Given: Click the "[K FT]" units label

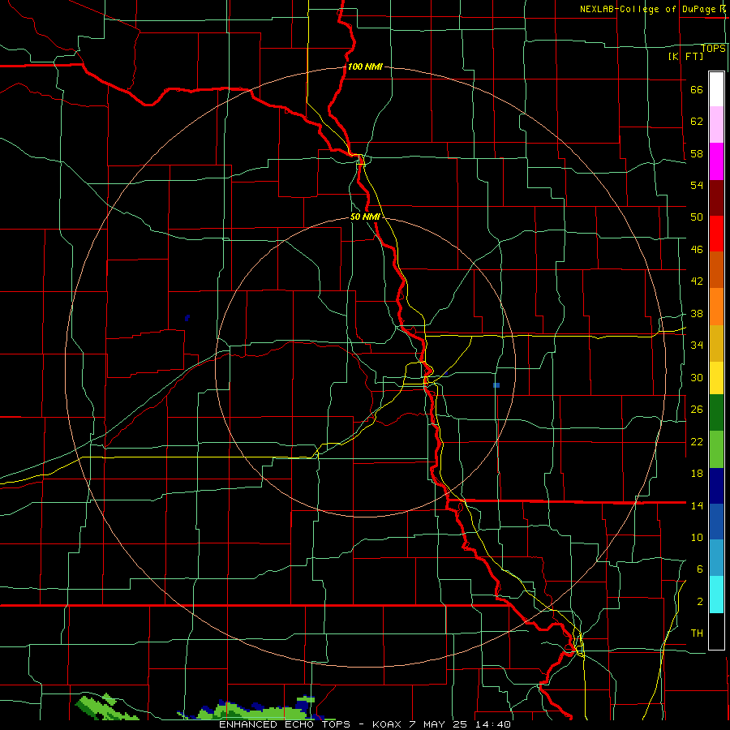Looking at the screenshot, I should [685, 57].
